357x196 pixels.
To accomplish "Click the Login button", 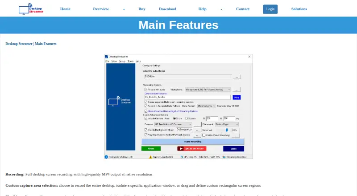I will coord(270,9).
